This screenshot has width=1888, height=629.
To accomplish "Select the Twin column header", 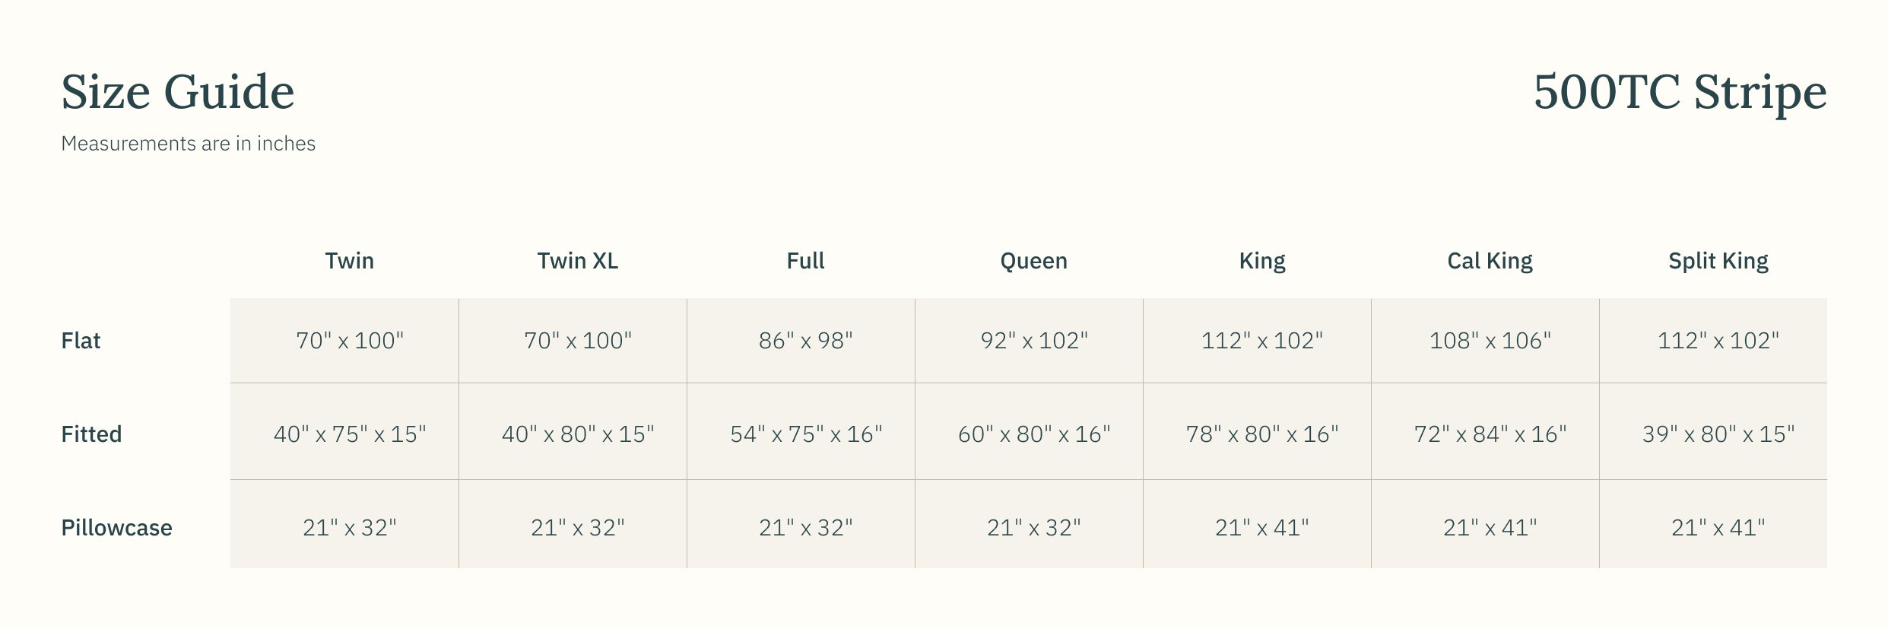I will tap(349, 261).
